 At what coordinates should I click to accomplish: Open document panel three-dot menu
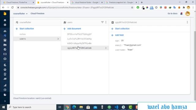187,22
